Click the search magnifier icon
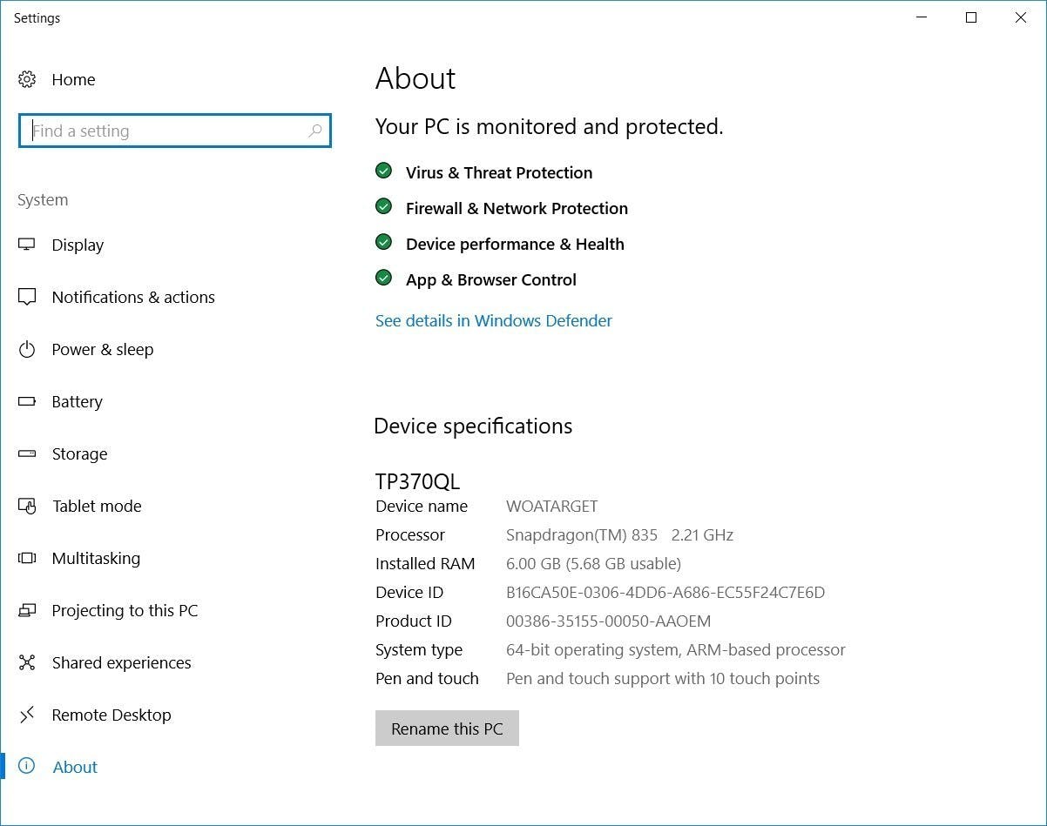 (315, 131)
